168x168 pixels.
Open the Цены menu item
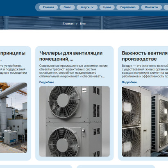coord(107,7)
